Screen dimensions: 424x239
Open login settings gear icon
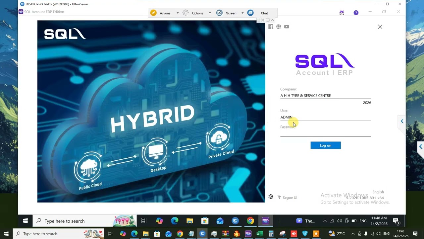(271, 197)
